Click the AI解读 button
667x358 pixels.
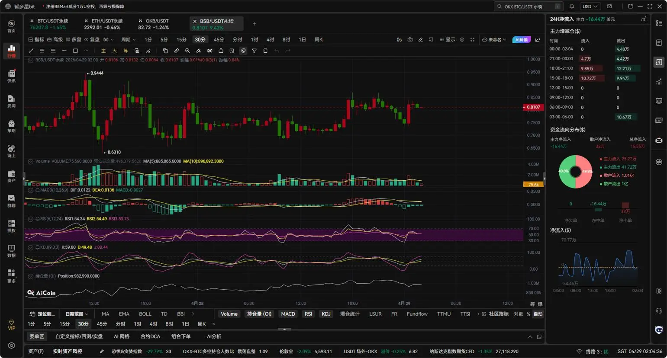coord(521,40)
